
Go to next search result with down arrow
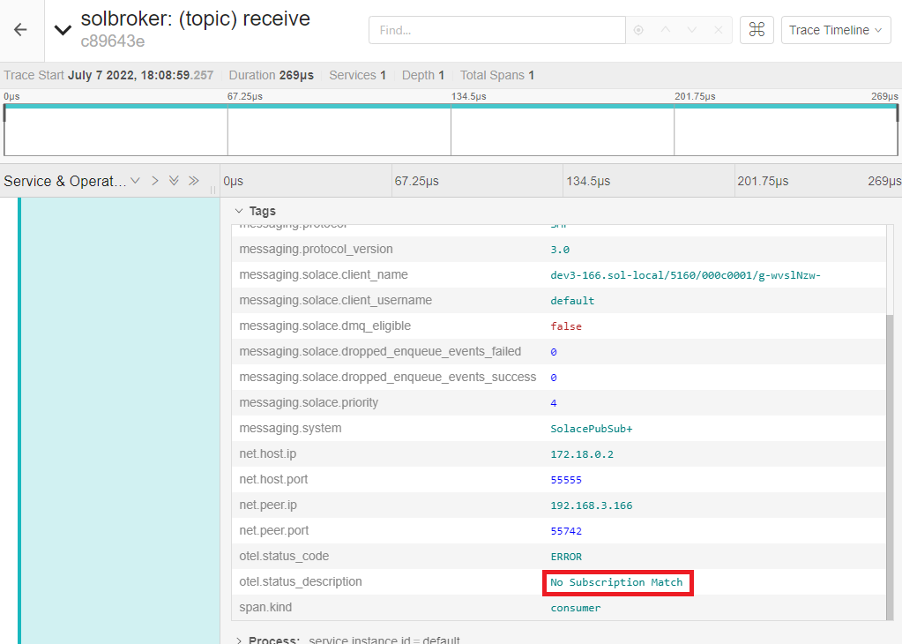[692, 30]
